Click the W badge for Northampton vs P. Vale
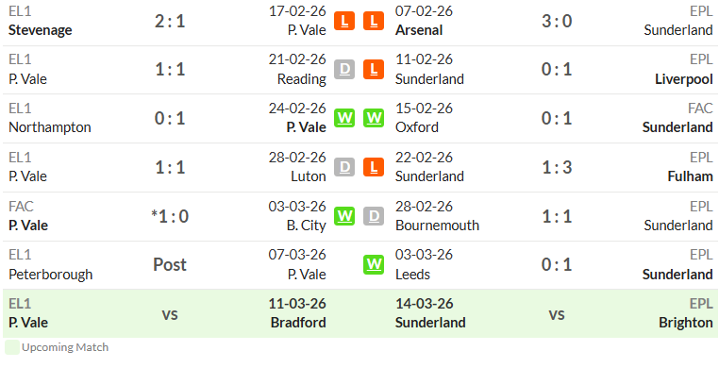This screenshot has height=368, width=719. coord(344,118)
